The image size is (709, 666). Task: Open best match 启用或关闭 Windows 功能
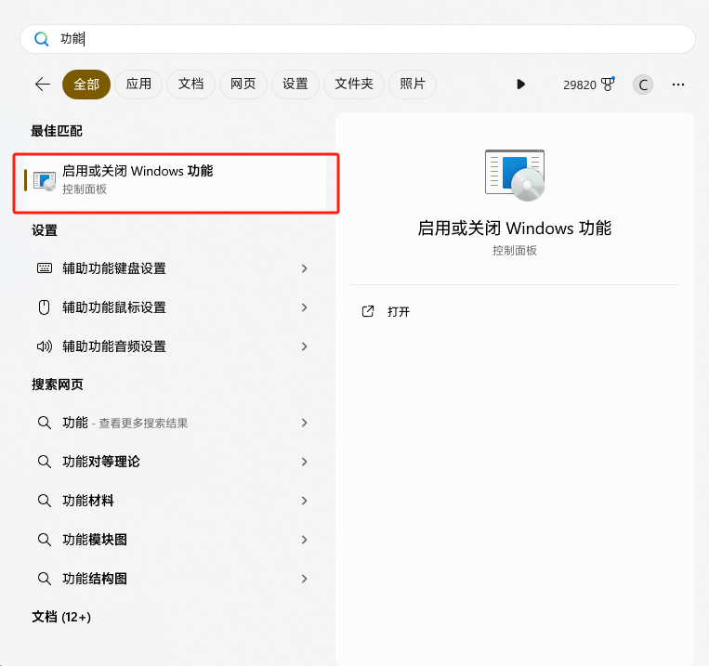176,183
